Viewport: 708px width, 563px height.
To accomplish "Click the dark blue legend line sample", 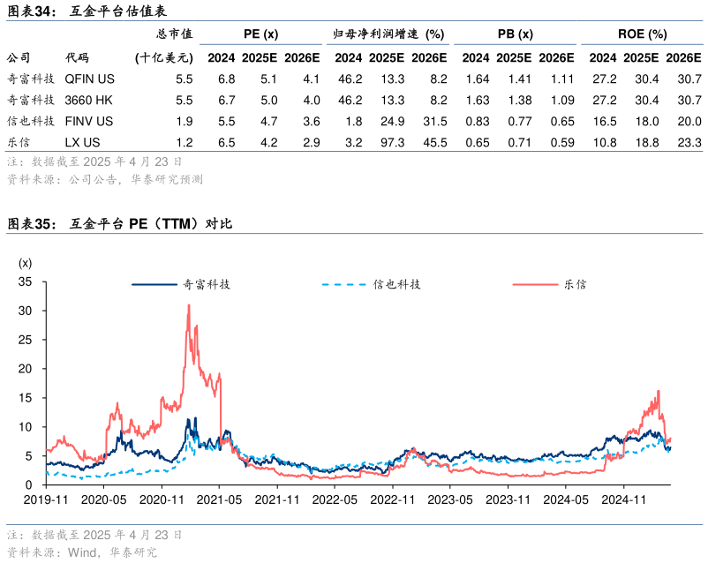I will click(154, 284).
